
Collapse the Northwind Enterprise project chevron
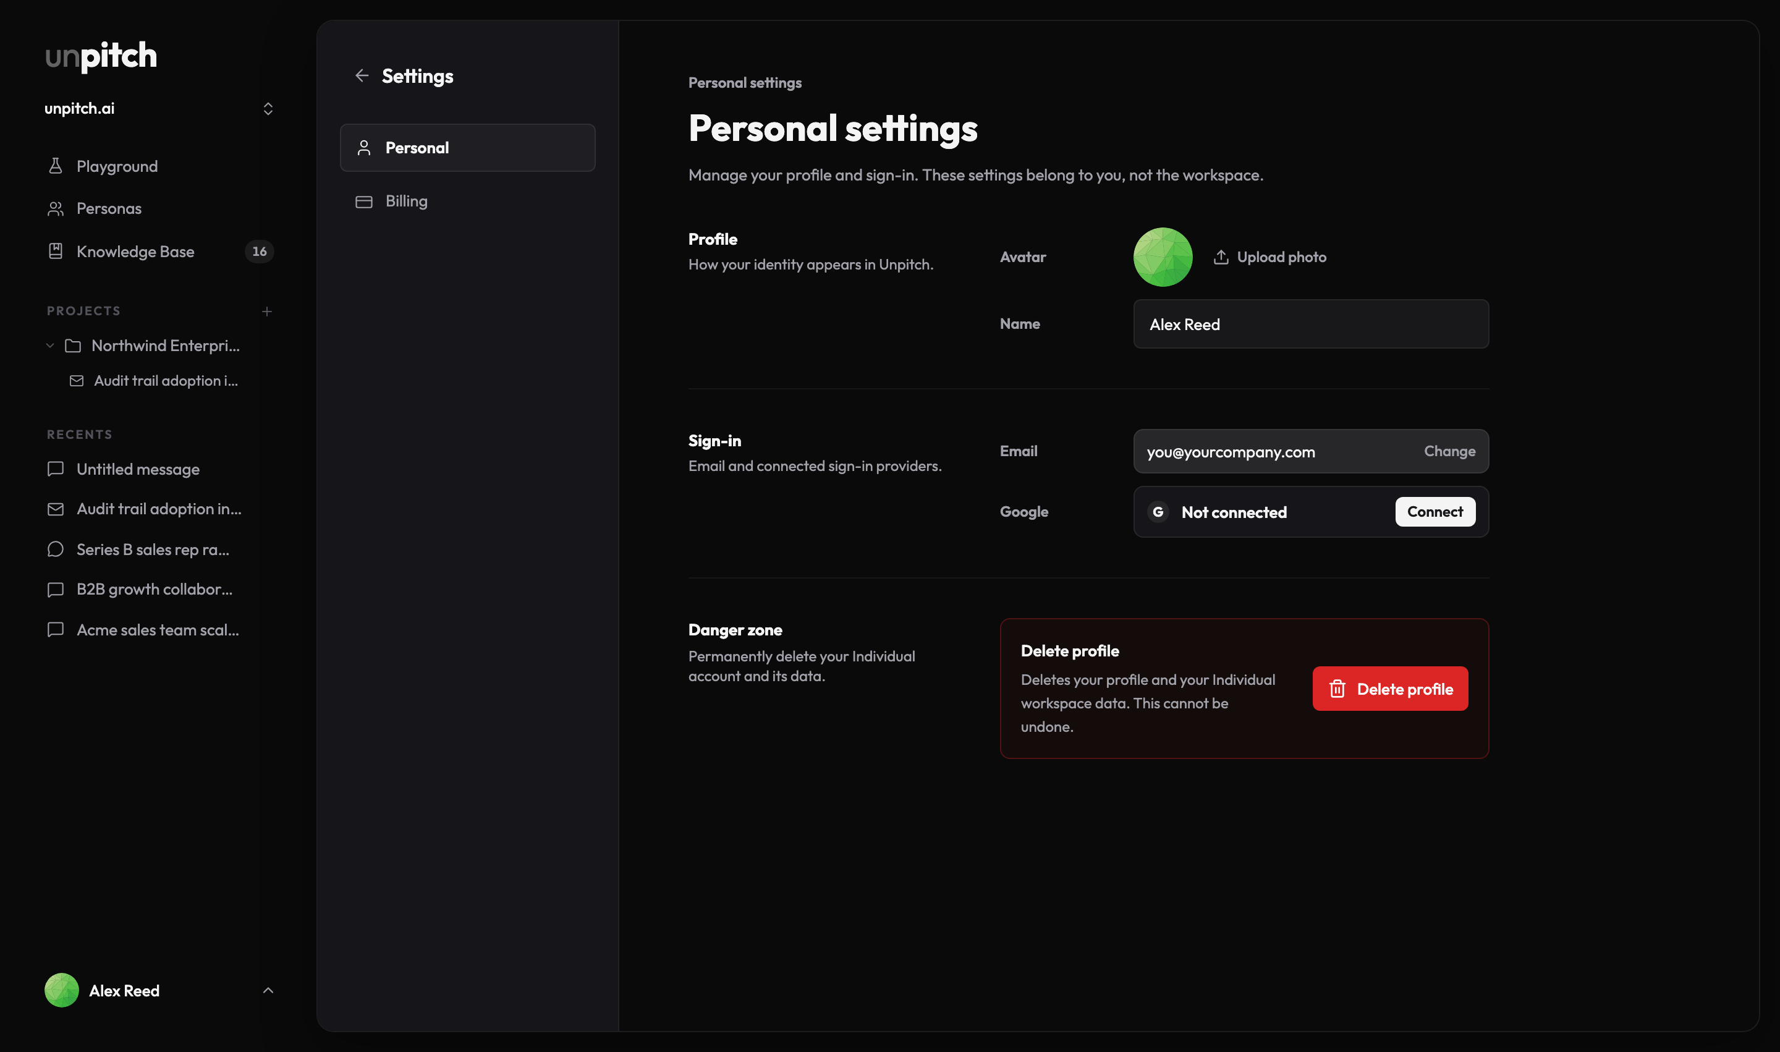(49, 346)
